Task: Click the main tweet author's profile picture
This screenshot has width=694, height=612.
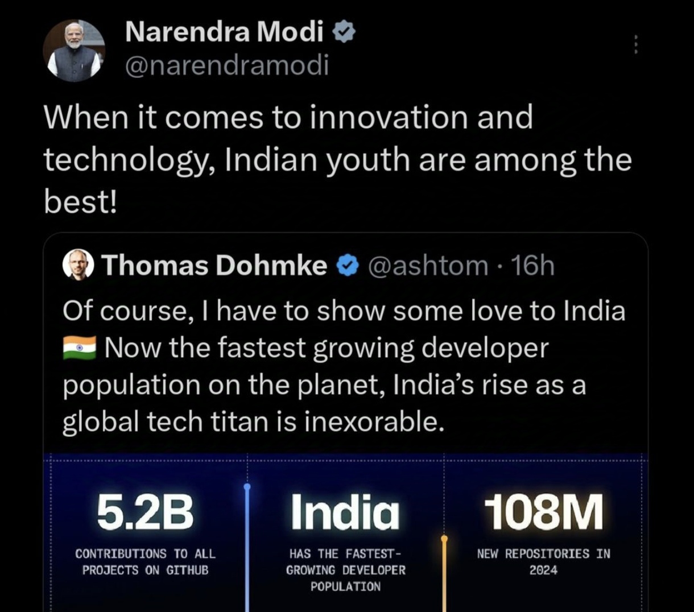Action: 74,51
